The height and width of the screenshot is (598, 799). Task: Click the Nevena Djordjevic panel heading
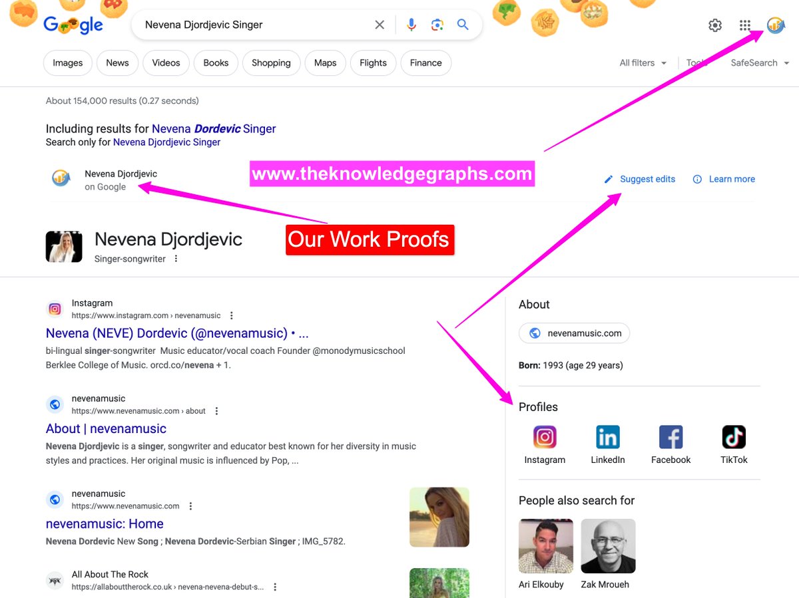168,239
